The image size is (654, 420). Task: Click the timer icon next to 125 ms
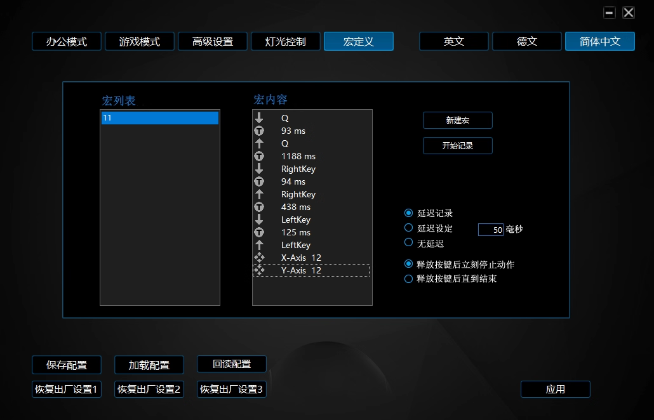(259, 232)
